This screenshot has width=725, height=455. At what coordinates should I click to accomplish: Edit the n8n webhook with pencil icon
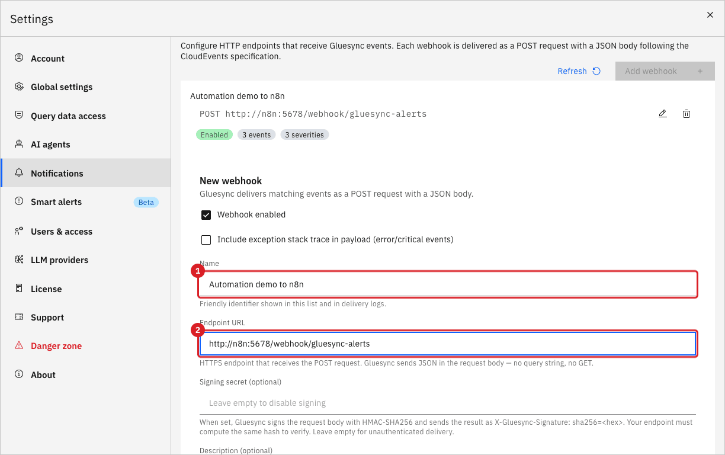[663, 114]
